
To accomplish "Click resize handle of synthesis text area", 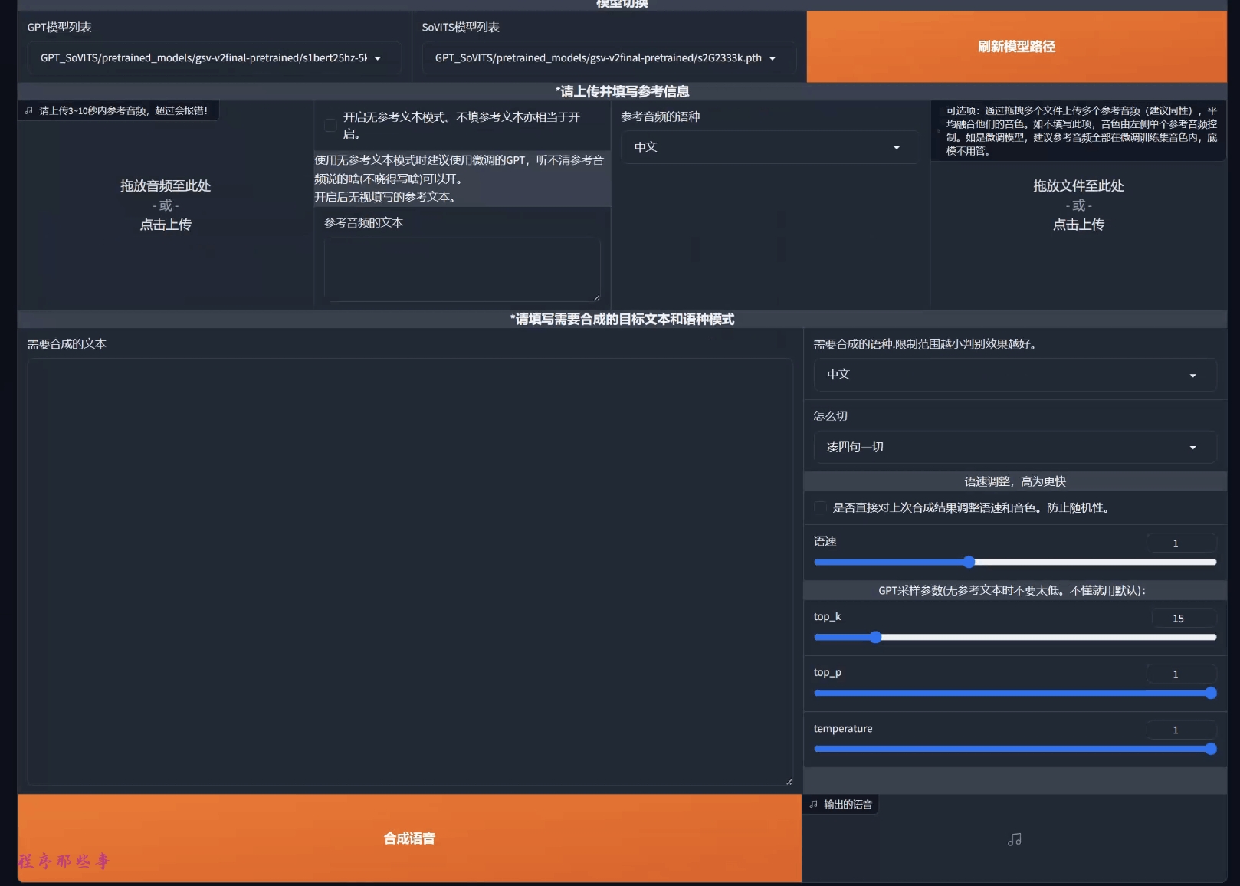I will [789, 781].
